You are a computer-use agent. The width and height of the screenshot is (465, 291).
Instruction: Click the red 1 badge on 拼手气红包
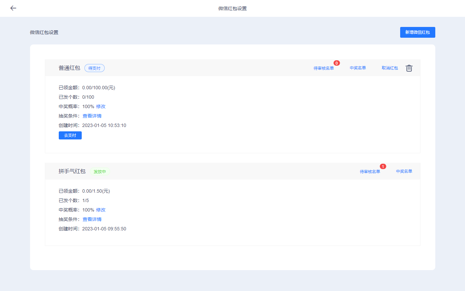point(383,166)
